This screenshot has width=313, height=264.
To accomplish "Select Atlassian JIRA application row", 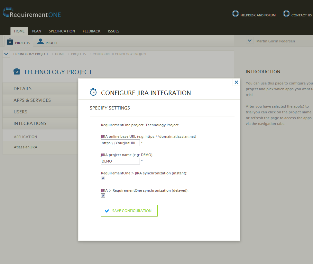I will 40,147.
